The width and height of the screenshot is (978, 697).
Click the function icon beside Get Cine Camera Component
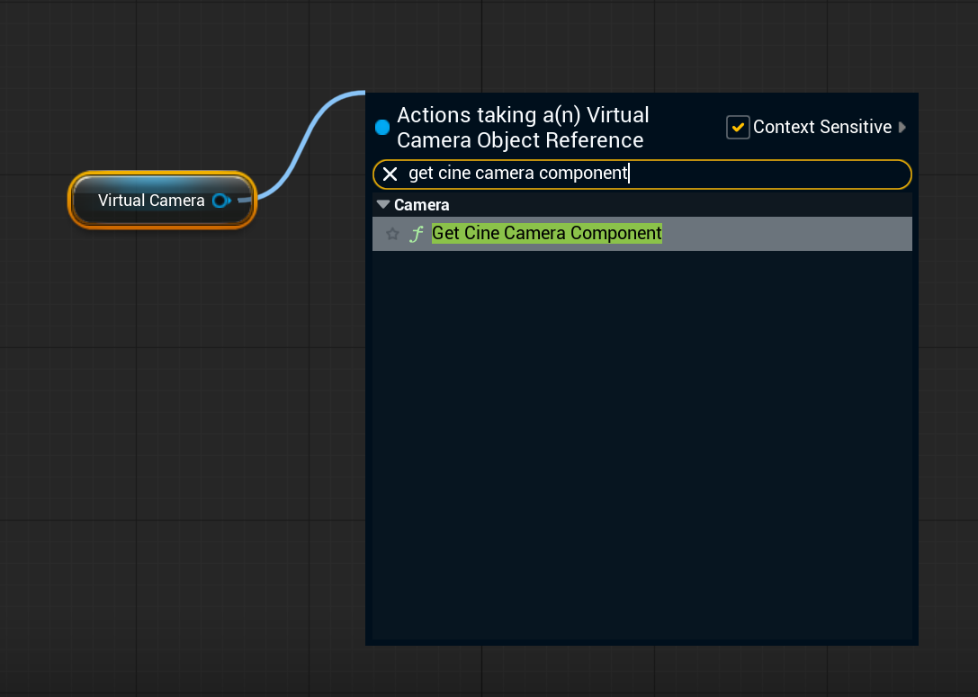(416, 234)
